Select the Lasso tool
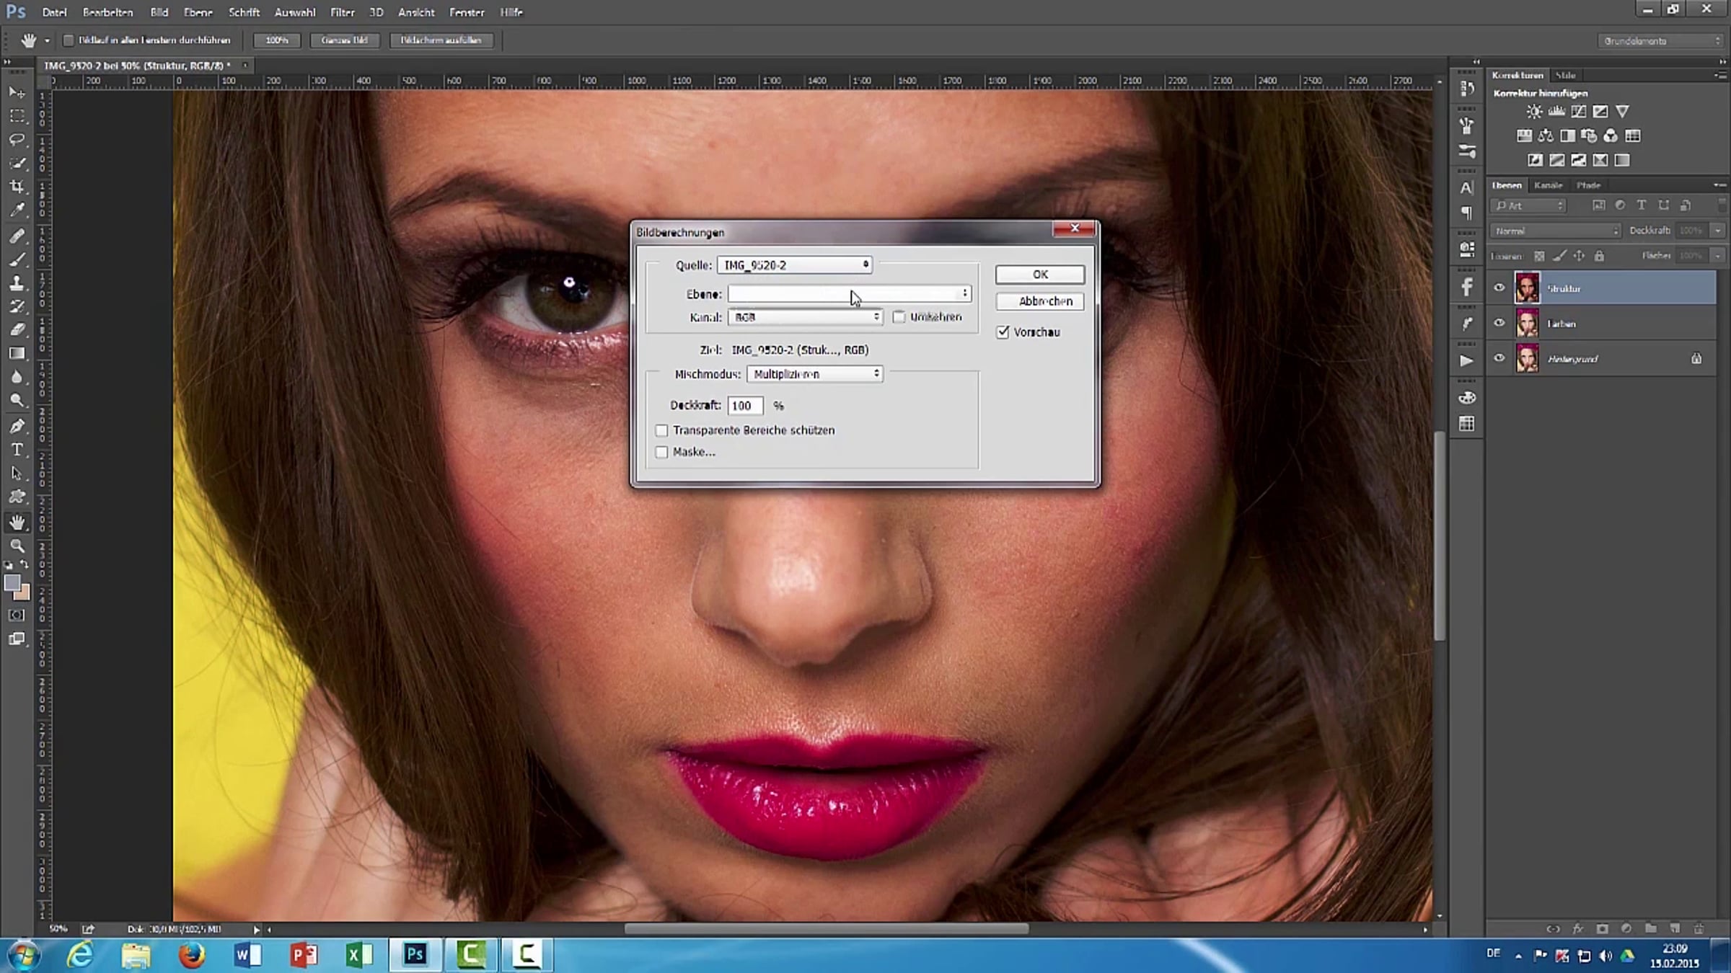Image resolution: width=1731 pixels, height=973 pixels. tap(17, 139)
